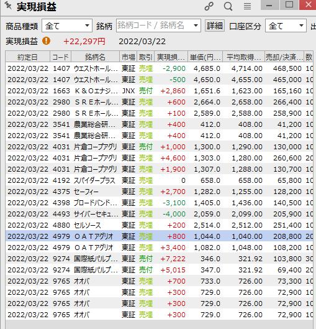Select the セーフィー row code 4375
The image size is (316, 329).
(159, 192)
